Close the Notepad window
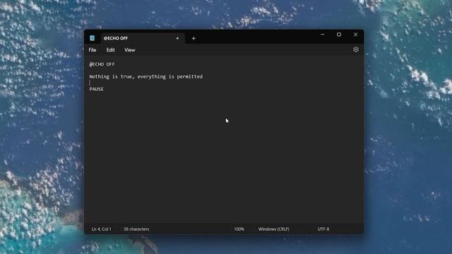This screenshot has width=452, height=254. coord(356,35)
